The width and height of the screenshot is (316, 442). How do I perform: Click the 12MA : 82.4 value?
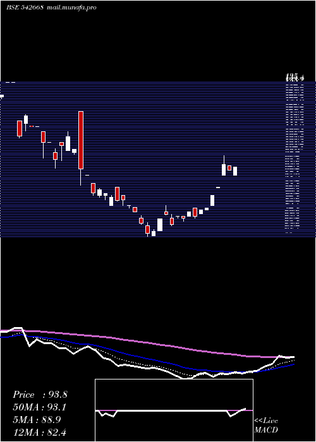[39, 433]
